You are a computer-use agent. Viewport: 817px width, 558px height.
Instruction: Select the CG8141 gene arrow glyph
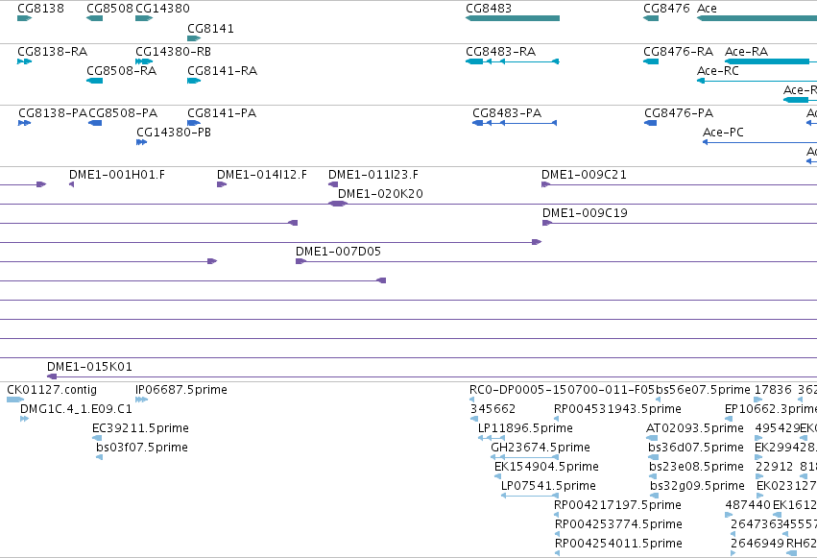click(194, 38)
